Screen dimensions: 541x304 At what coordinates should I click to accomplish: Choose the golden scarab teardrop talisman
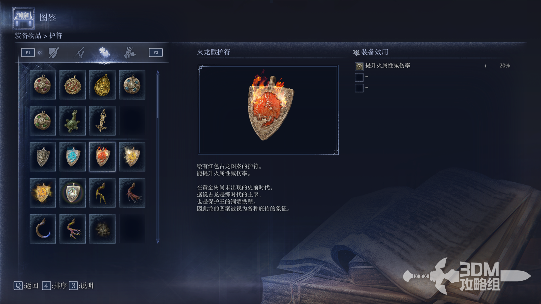(102, 85)
